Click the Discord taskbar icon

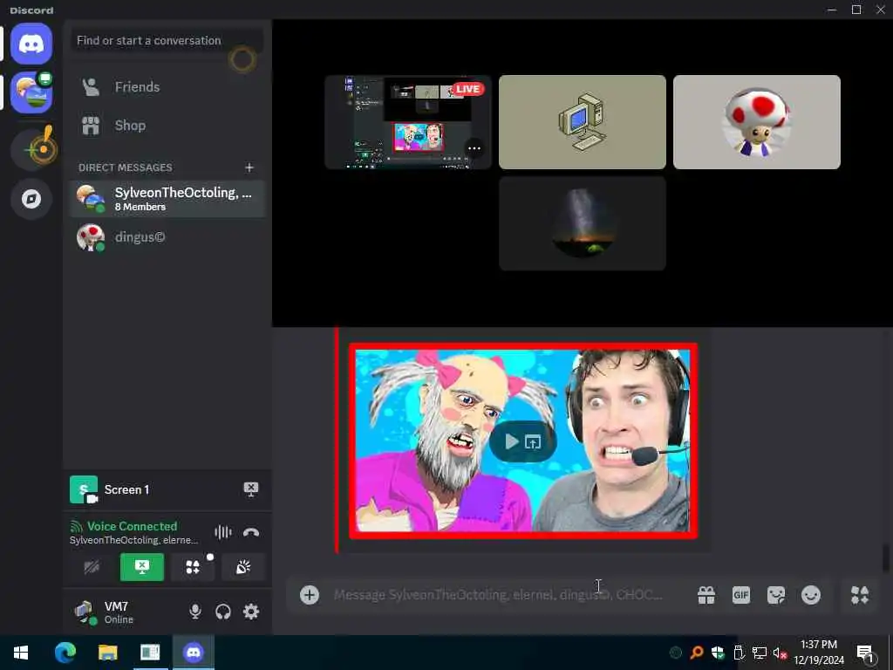[194, 653]
